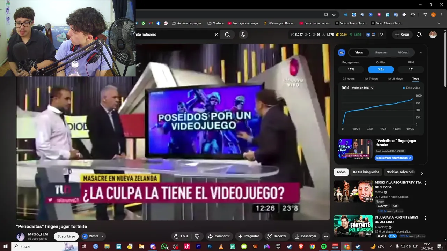
Task: Start voice search with the microphone icon
Action: (243, 35)
